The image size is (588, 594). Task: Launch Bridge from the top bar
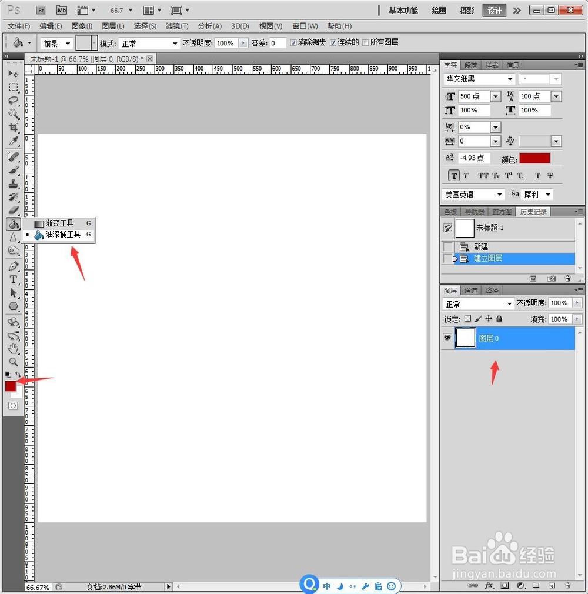(x=41, y=10)
